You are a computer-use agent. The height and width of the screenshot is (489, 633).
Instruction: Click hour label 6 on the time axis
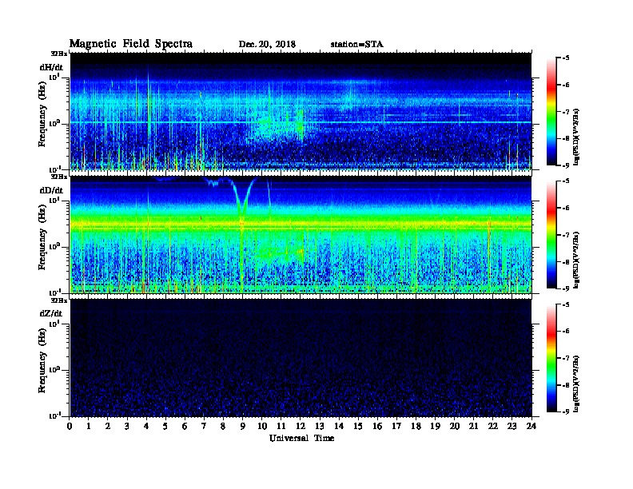coord(185,426)
